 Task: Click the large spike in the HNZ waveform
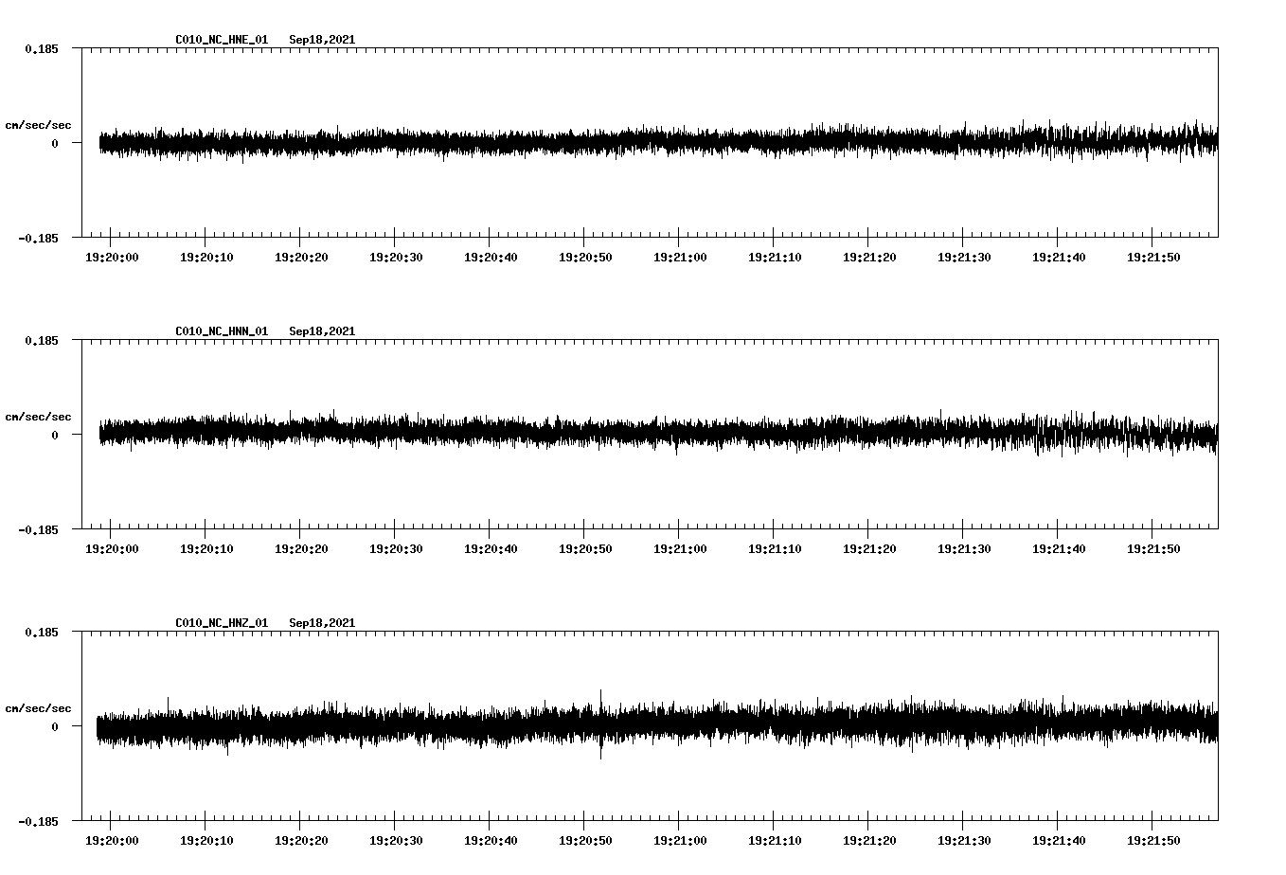pos(600,724)
